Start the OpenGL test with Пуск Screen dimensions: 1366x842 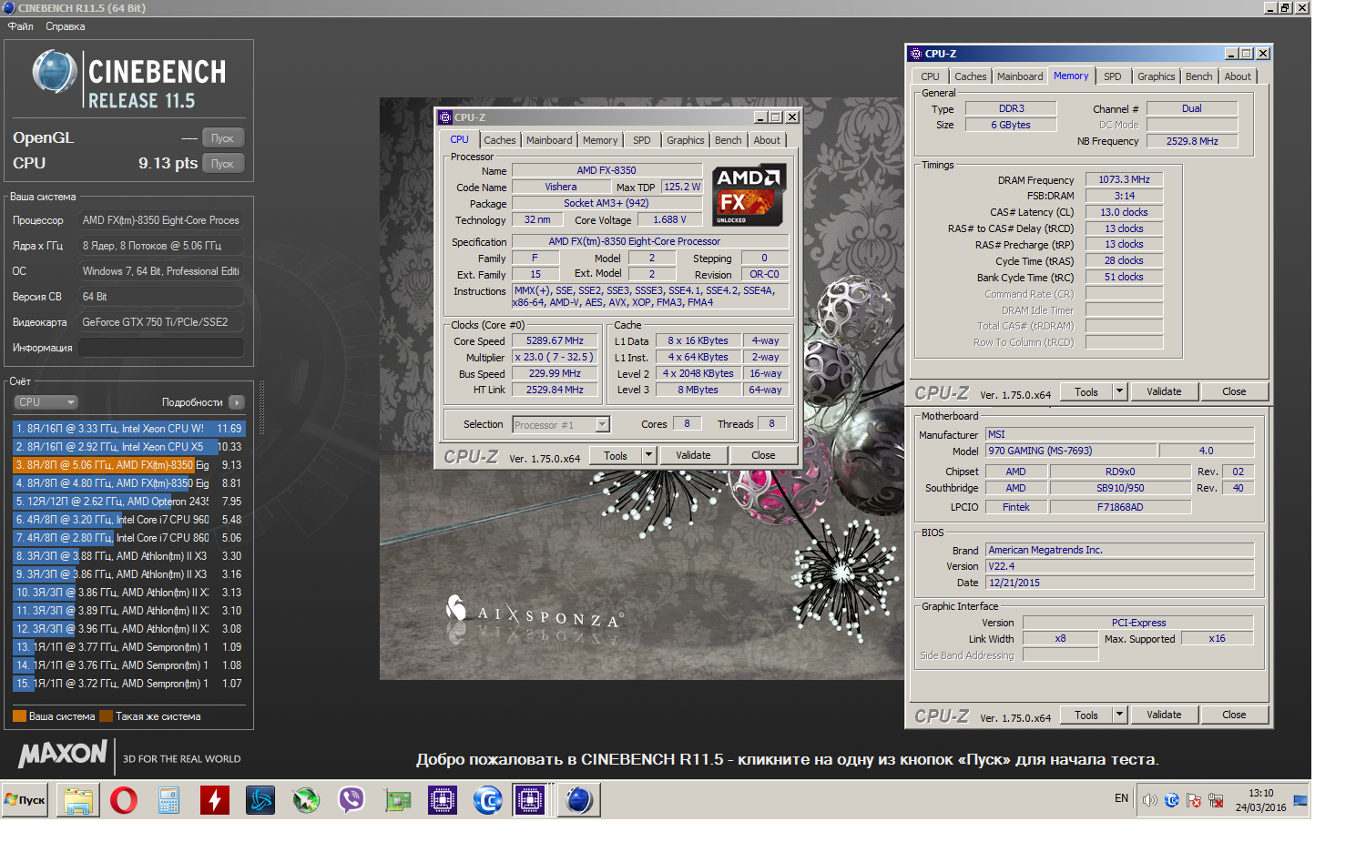(222, 138)
